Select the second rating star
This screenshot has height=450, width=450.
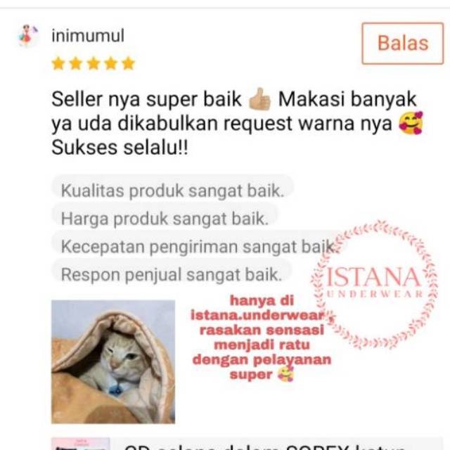pos(76,63)
